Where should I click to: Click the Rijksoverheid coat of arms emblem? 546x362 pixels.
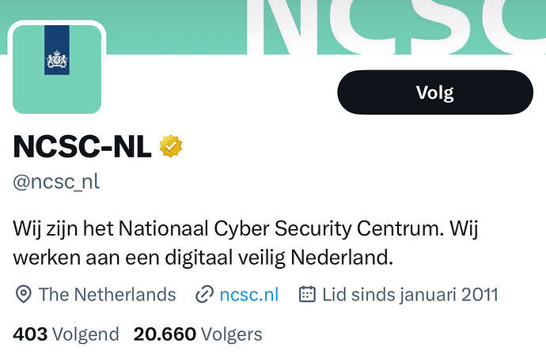pyautogui.click(x=57, y=59)
